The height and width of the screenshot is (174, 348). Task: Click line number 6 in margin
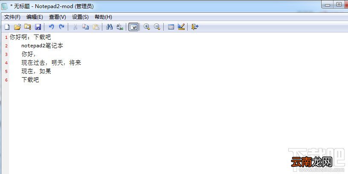(6, 80)
